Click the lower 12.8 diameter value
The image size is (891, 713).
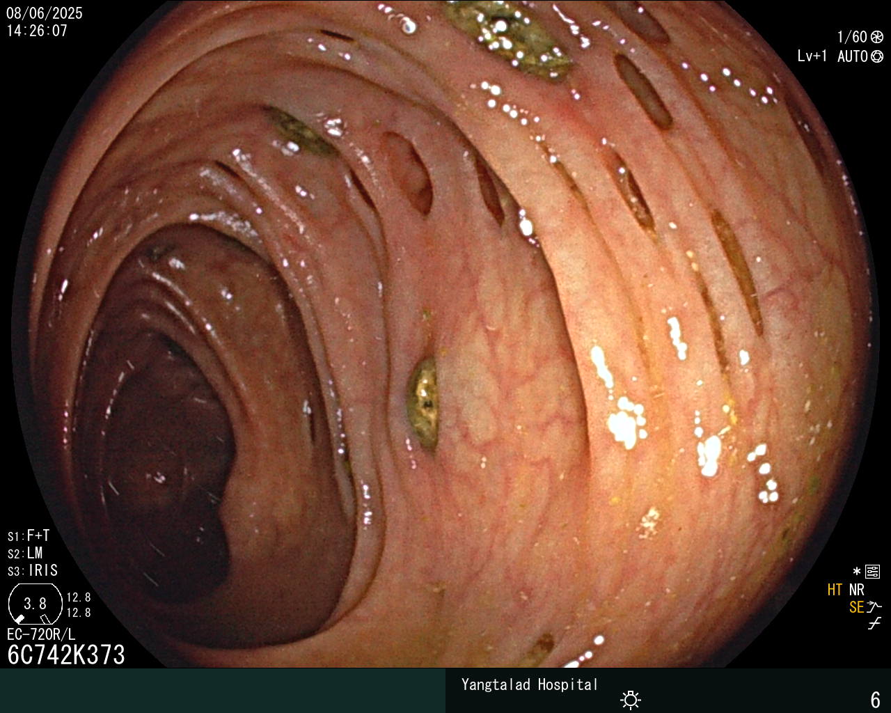[x=79, y=613]
